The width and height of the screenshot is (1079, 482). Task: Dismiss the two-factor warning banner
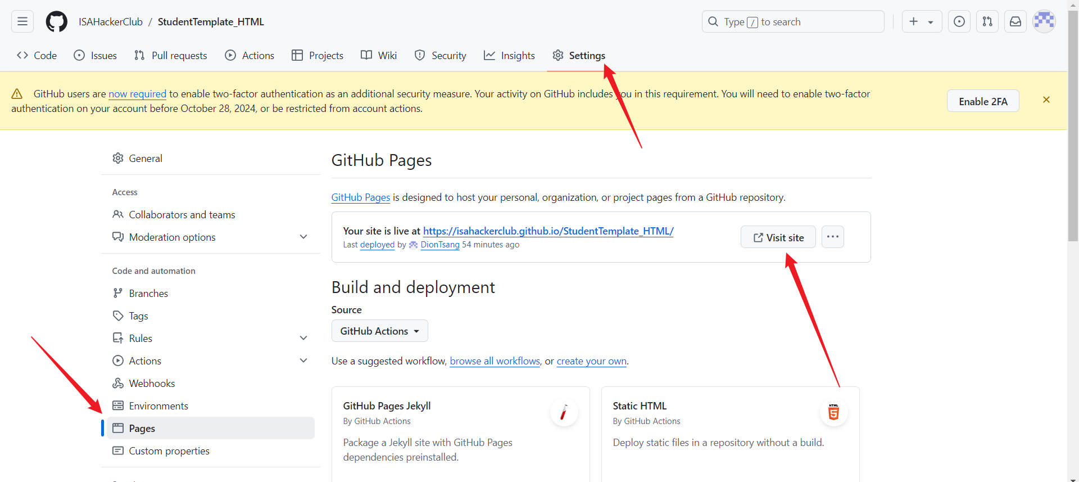coord(1046,100)
